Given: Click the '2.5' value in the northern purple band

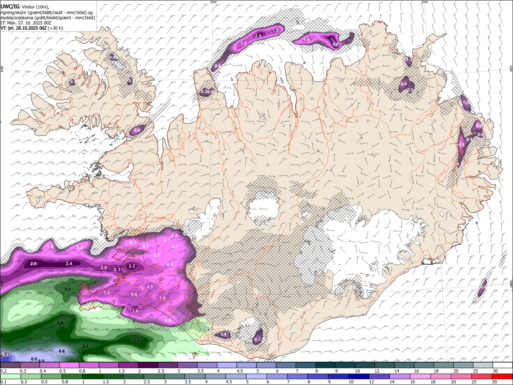Looking at the screenshot, I should 258,36.
